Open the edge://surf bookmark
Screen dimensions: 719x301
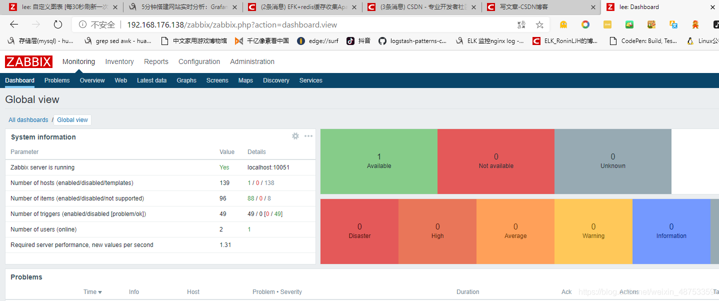(x=317, y=41)
